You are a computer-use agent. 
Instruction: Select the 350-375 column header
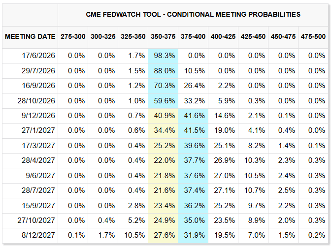[163, 36]
